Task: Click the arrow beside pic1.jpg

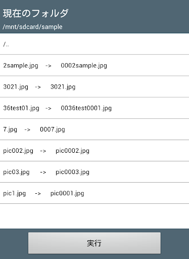Action: (x=38, y=193)
